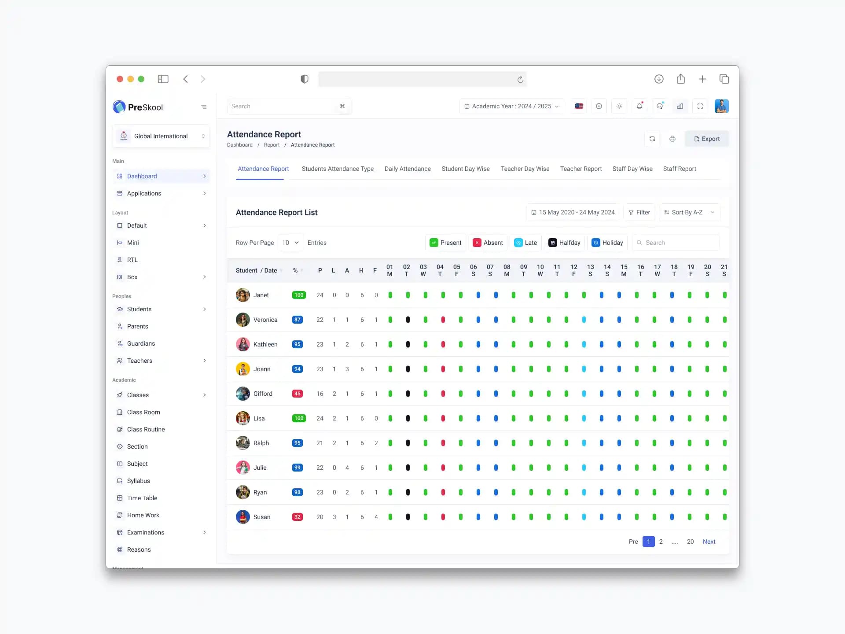Open the Academic Year dropdown
Image resolution: width=845 pixels, height=634 pixels.
pyautogui.click(x=511, y=106)
